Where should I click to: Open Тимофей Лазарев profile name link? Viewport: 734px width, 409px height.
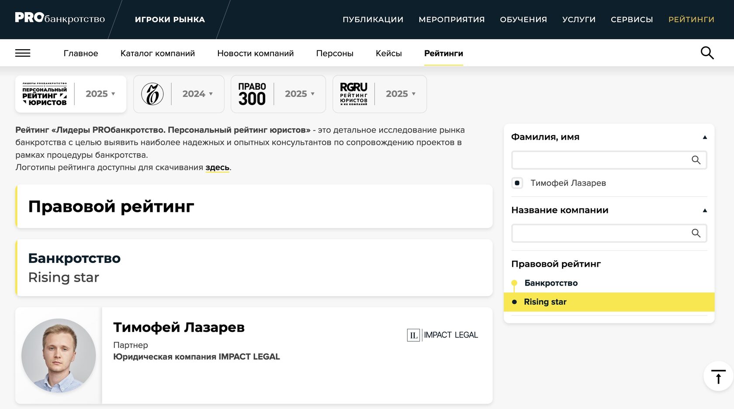click(179, 327)
